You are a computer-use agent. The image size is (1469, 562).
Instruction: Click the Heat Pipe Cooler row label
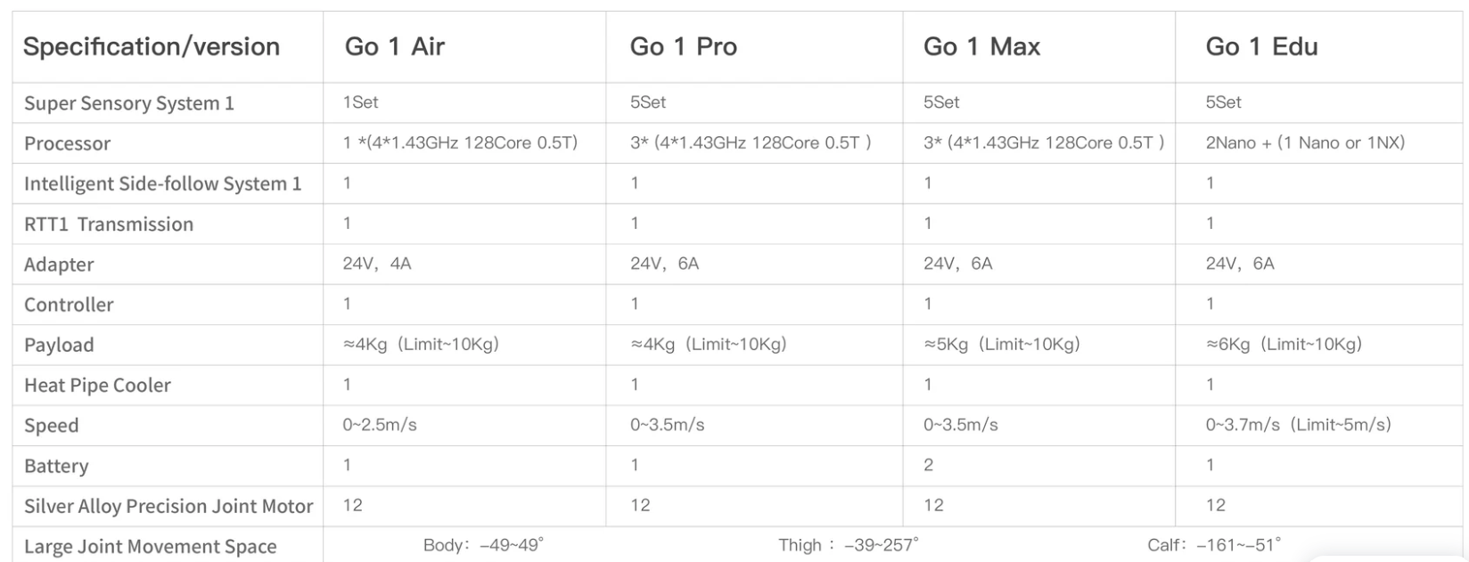(97, 386)
